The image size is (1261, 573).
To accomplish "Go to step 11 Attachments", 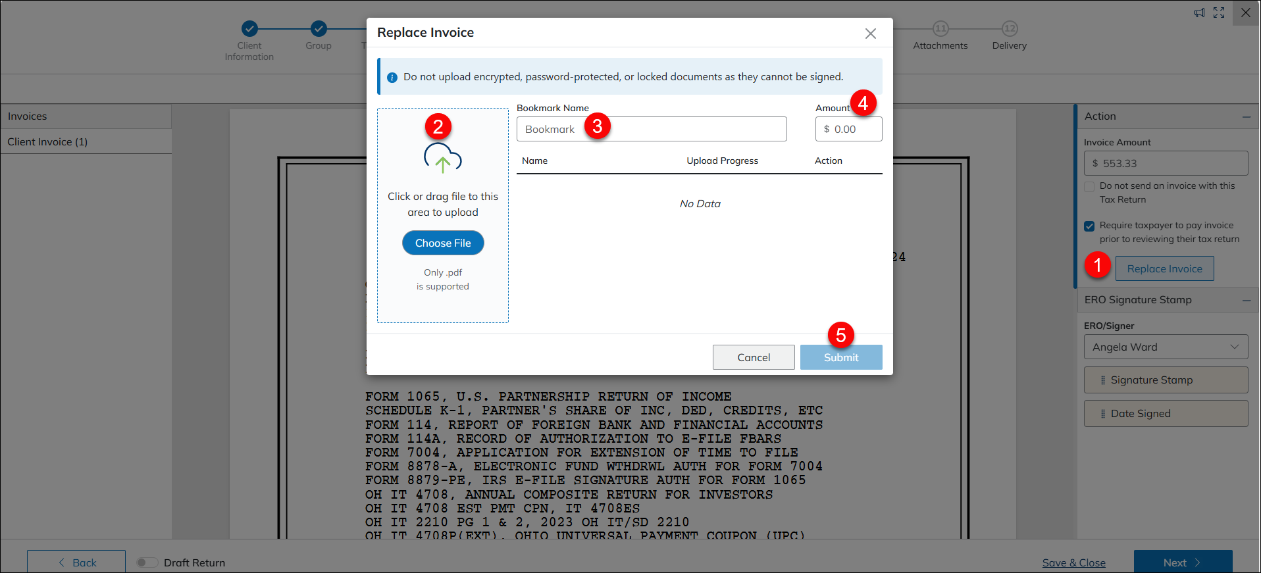I will coord(940,28).
